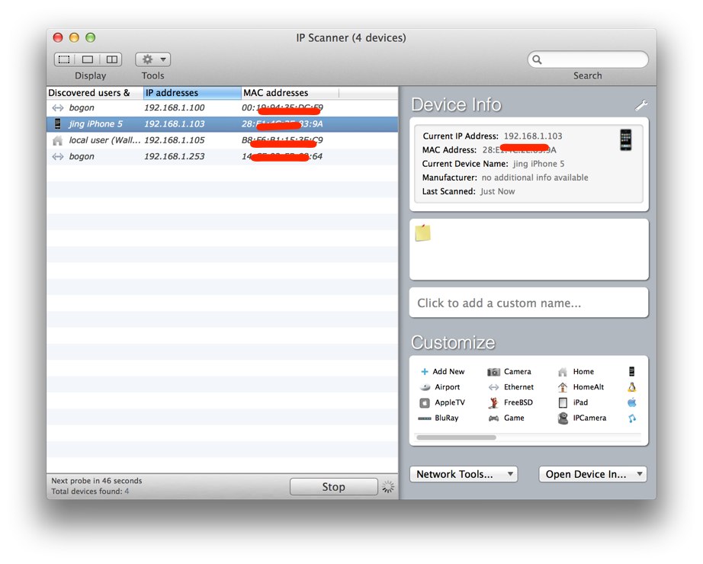Click the IP address 192.168.1.103 in Device Info
Viewport: 703px width, 564px height.
click(x=533, y=136)
